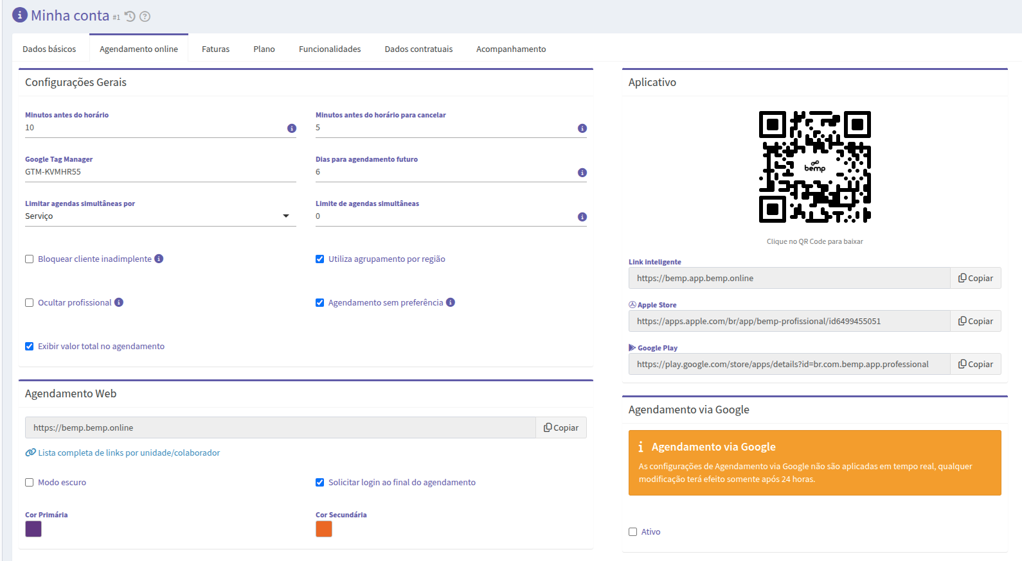The width and height of the screenshot is (1022, 561).
Task: Switch to Dados básicos tab
Action: pos(49,49)
